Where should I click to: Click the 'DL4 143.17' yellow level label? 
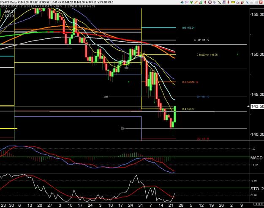tap(188, 109)
